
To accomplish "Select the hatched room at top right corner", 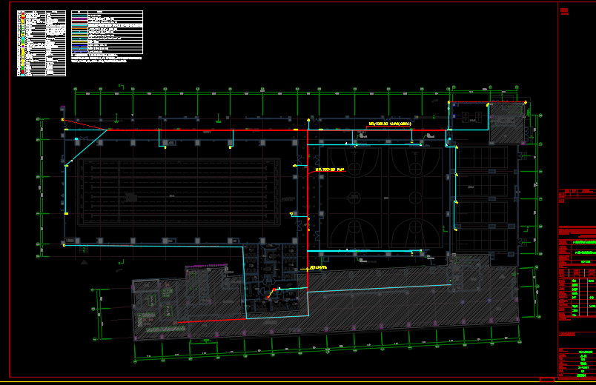I will (506, 123).
